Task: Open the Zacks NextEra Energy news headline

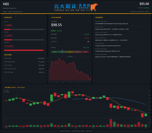Action: [112, 29]
